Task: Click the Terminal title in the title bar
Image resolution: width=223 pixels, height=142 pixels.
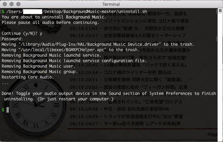Action: pos(112,3)
